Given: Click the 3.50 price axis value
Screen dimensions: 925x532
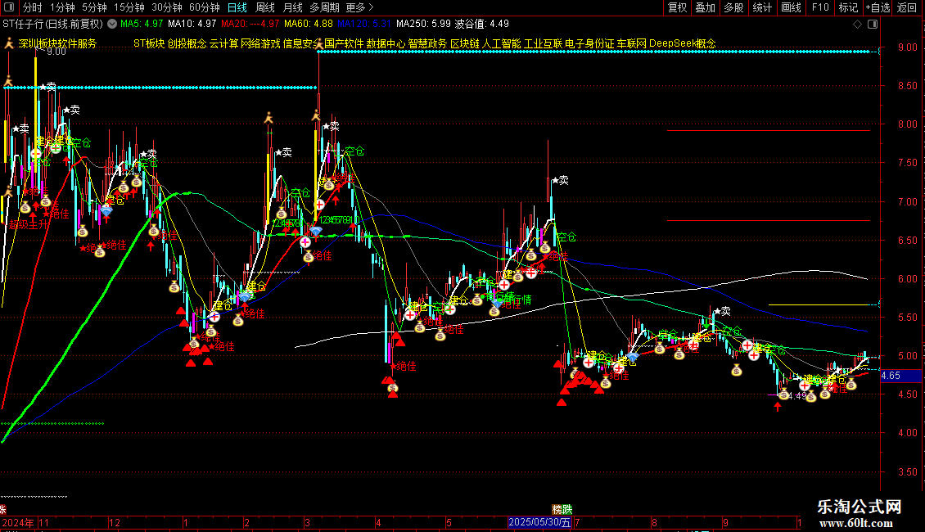Looking at the screenshot, I should (x=908, y=471).
